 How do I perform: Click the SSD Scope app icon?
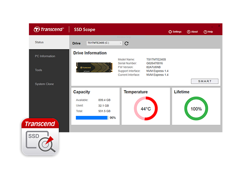click(x=40, y=137)
